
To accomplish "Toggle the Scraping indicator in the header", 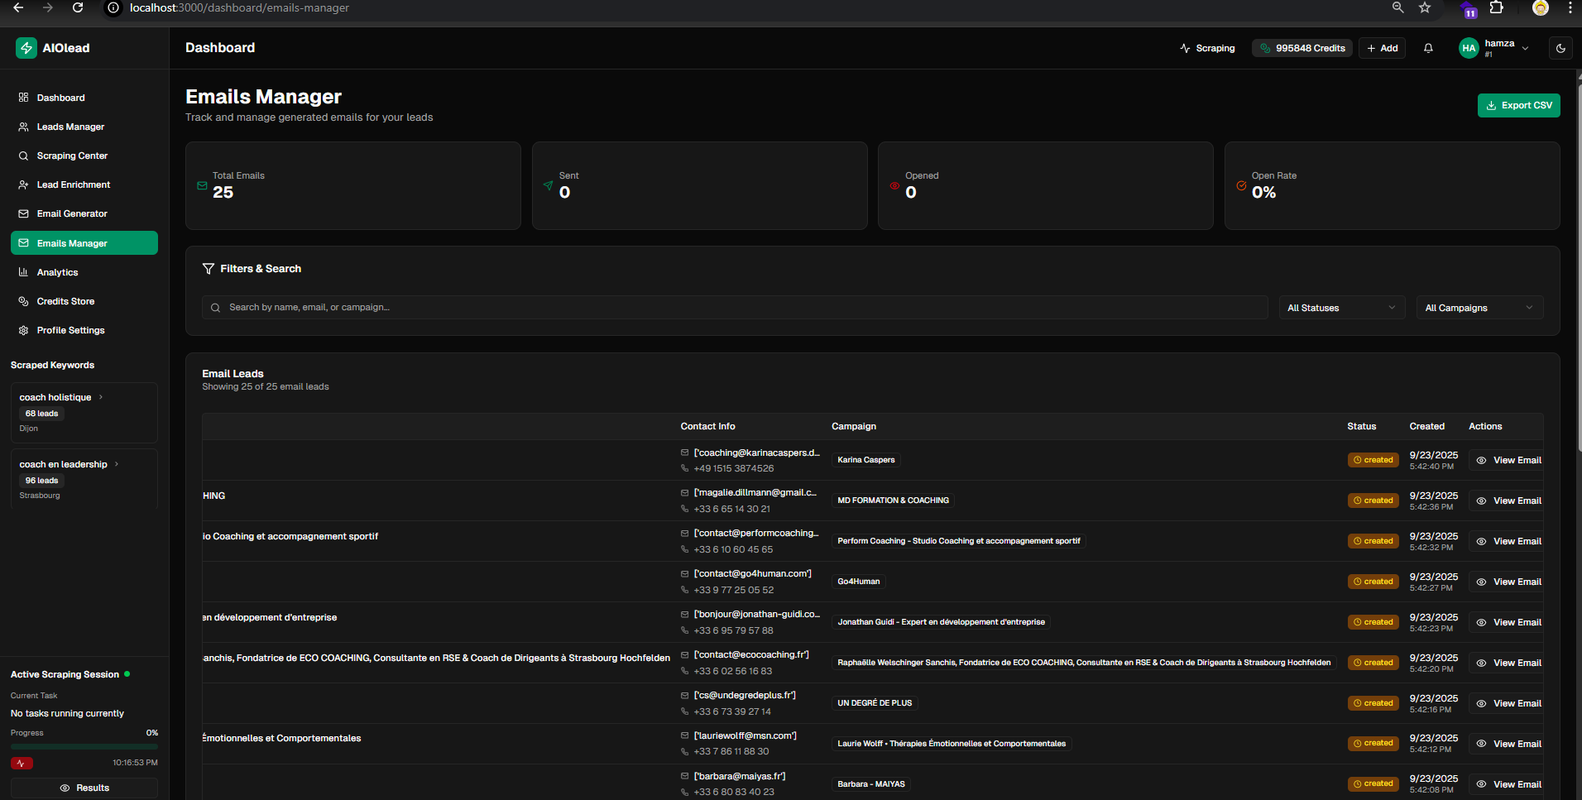I will tap(1207, 48).
